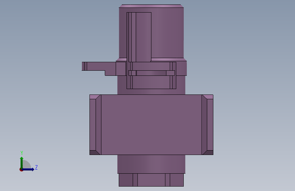The image size is (295, 191).
Task: Select the tall rectangular box on upper cylinder
Action: (x=139, y=37)
